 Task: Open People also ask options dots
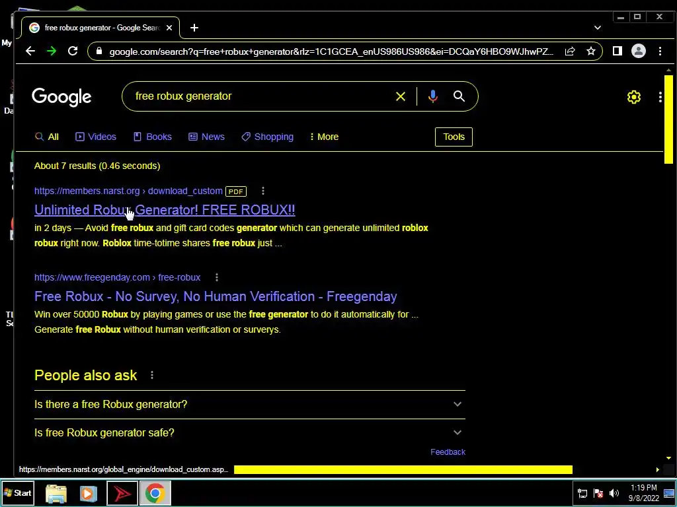152,375
